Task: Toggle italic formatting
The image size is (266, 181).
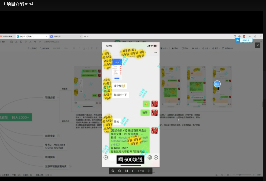Action: 79,48
